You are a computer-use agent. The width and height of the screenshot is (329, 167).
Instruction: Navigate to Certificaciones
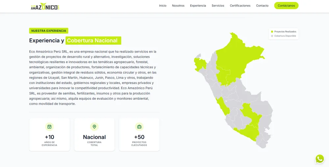coord(240,6)
